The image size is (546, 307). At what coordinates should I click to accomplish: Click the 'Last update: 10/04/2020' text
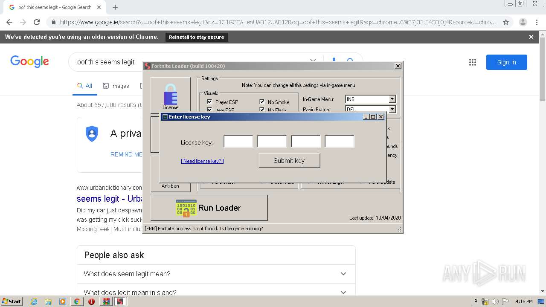click(375, 218)
